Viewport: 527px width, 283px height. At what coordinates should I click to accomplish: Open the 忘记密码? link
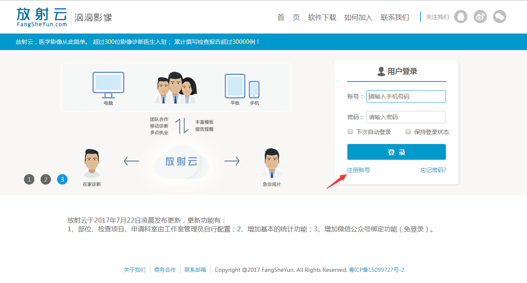(x=433, y=170)
